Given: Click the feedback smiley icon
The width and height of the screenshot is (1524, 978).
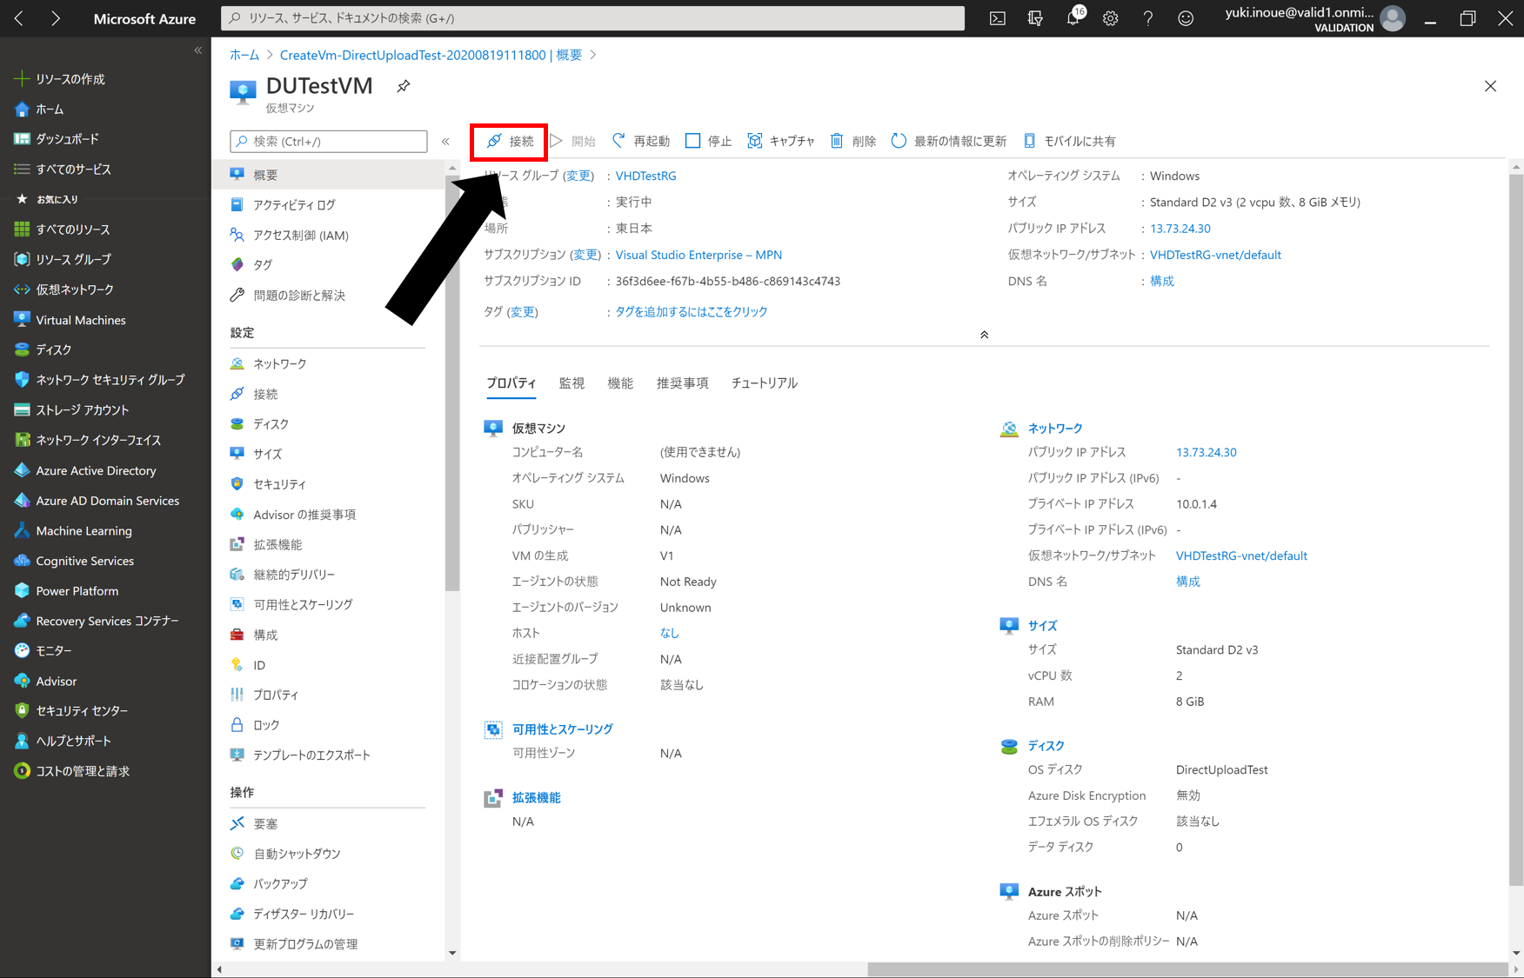Looking at the screenshot, I should [1186, 18].
